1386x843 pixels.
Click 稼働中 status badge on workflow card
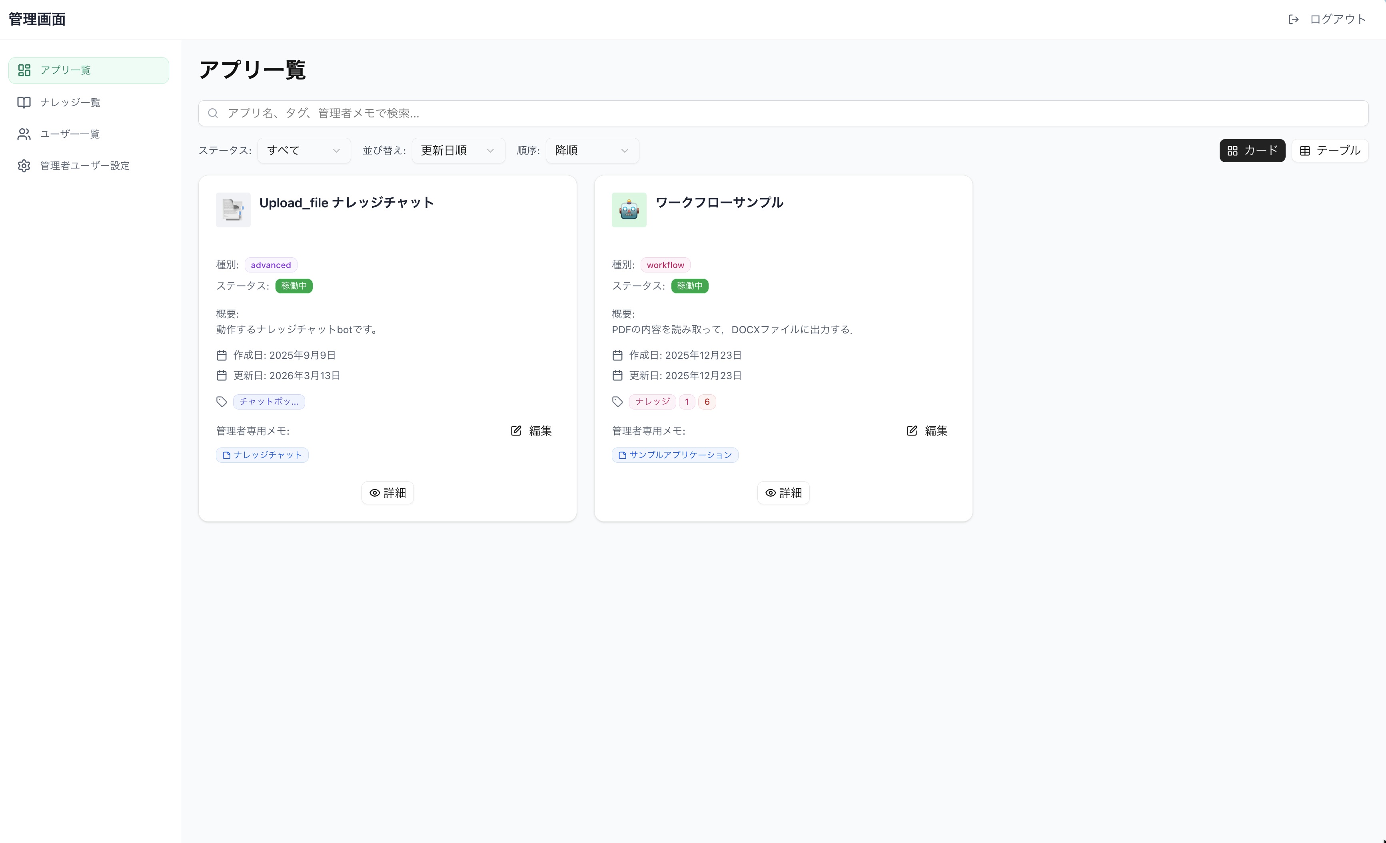tap(690, 286)
